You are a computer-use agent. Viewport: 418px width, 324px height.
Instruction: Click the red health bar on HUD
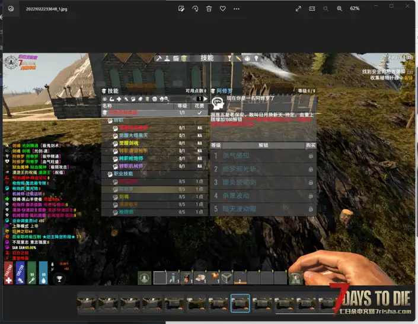[x=8, y=273]
